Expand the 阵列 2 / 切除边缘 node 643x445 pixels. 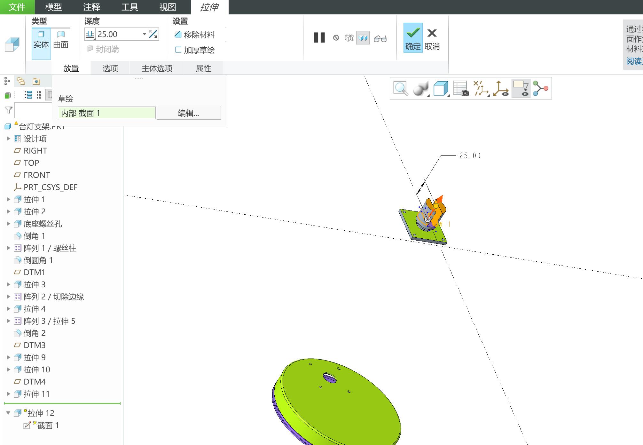(9, 297)
